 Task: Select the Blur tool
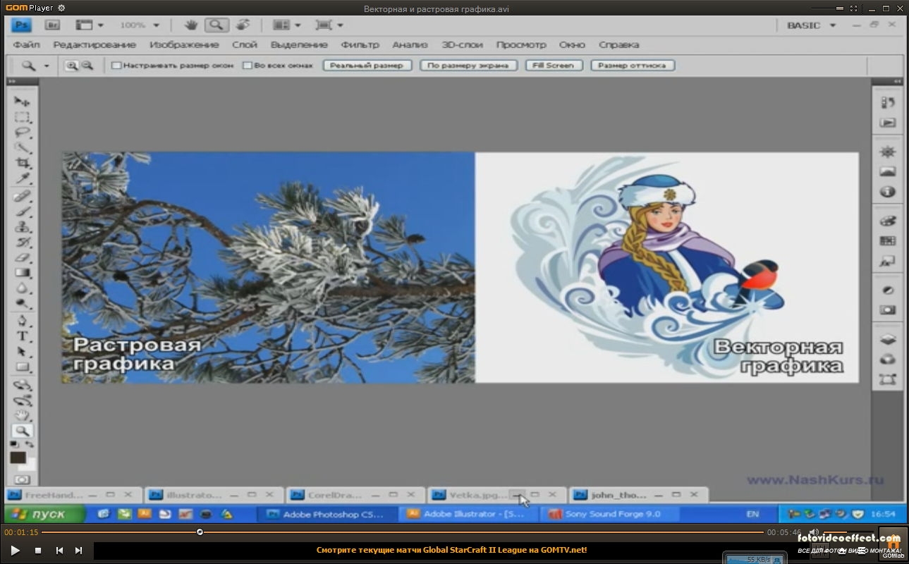(x=23, y=288)
